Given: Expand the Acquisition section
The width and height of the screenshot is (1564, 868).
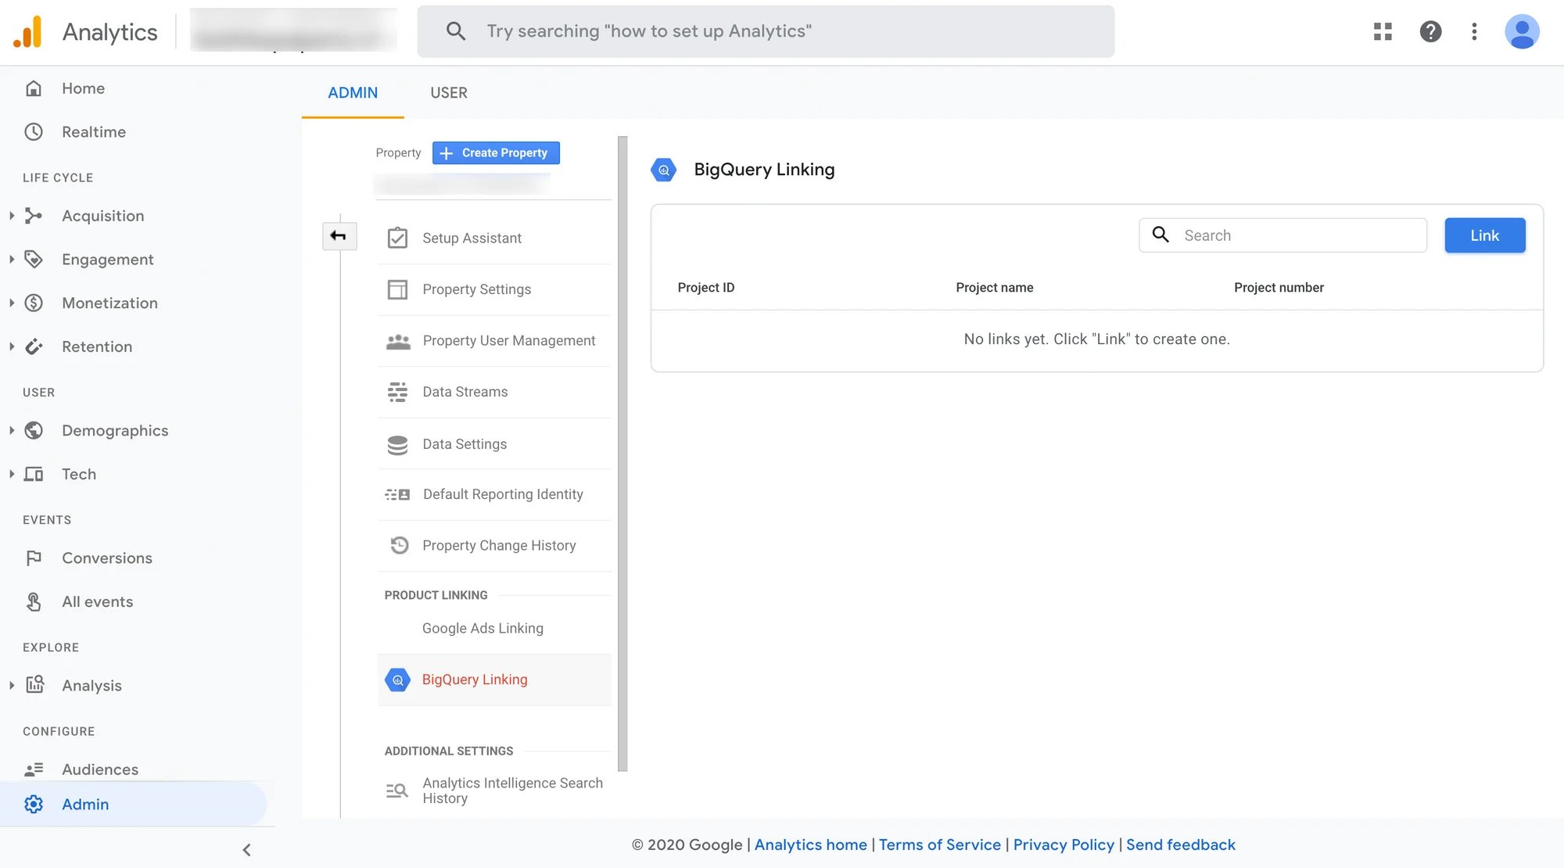Looking at the screenshot, I should [x=11, y=216].
